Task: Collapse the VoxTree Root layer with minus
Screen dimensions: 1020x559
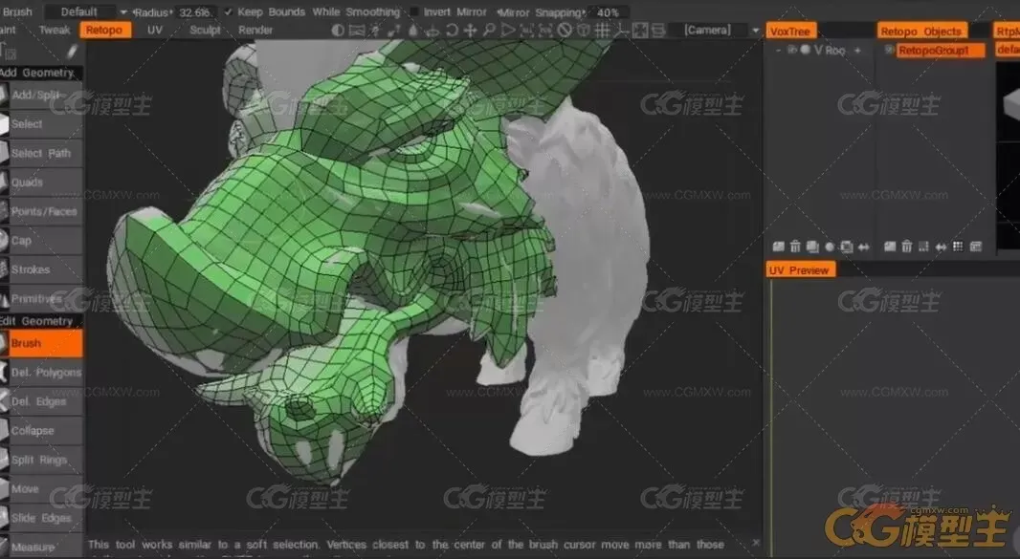Action: (x=778, y=50)
